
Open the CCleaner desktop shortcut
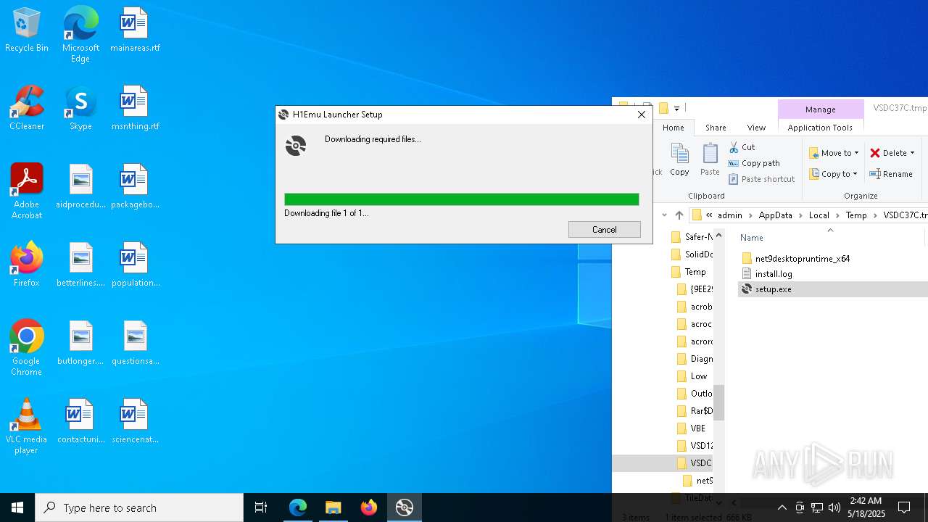click(x=27, y=109)
